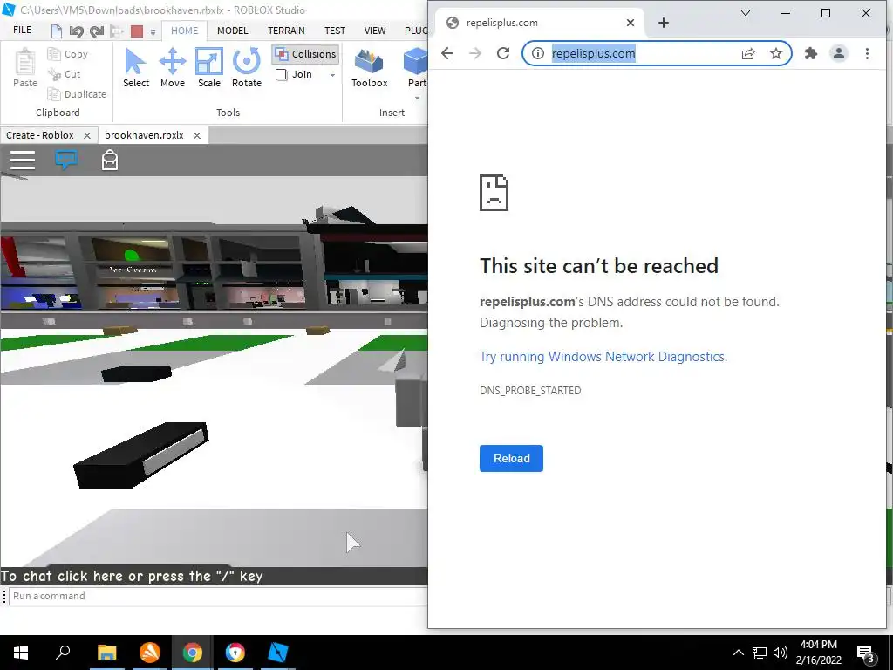Image resolution: width=893 pixels, height=670 pixels.
Task: Close the brookhaven.rbxlx tab
Action: (197, 135)
